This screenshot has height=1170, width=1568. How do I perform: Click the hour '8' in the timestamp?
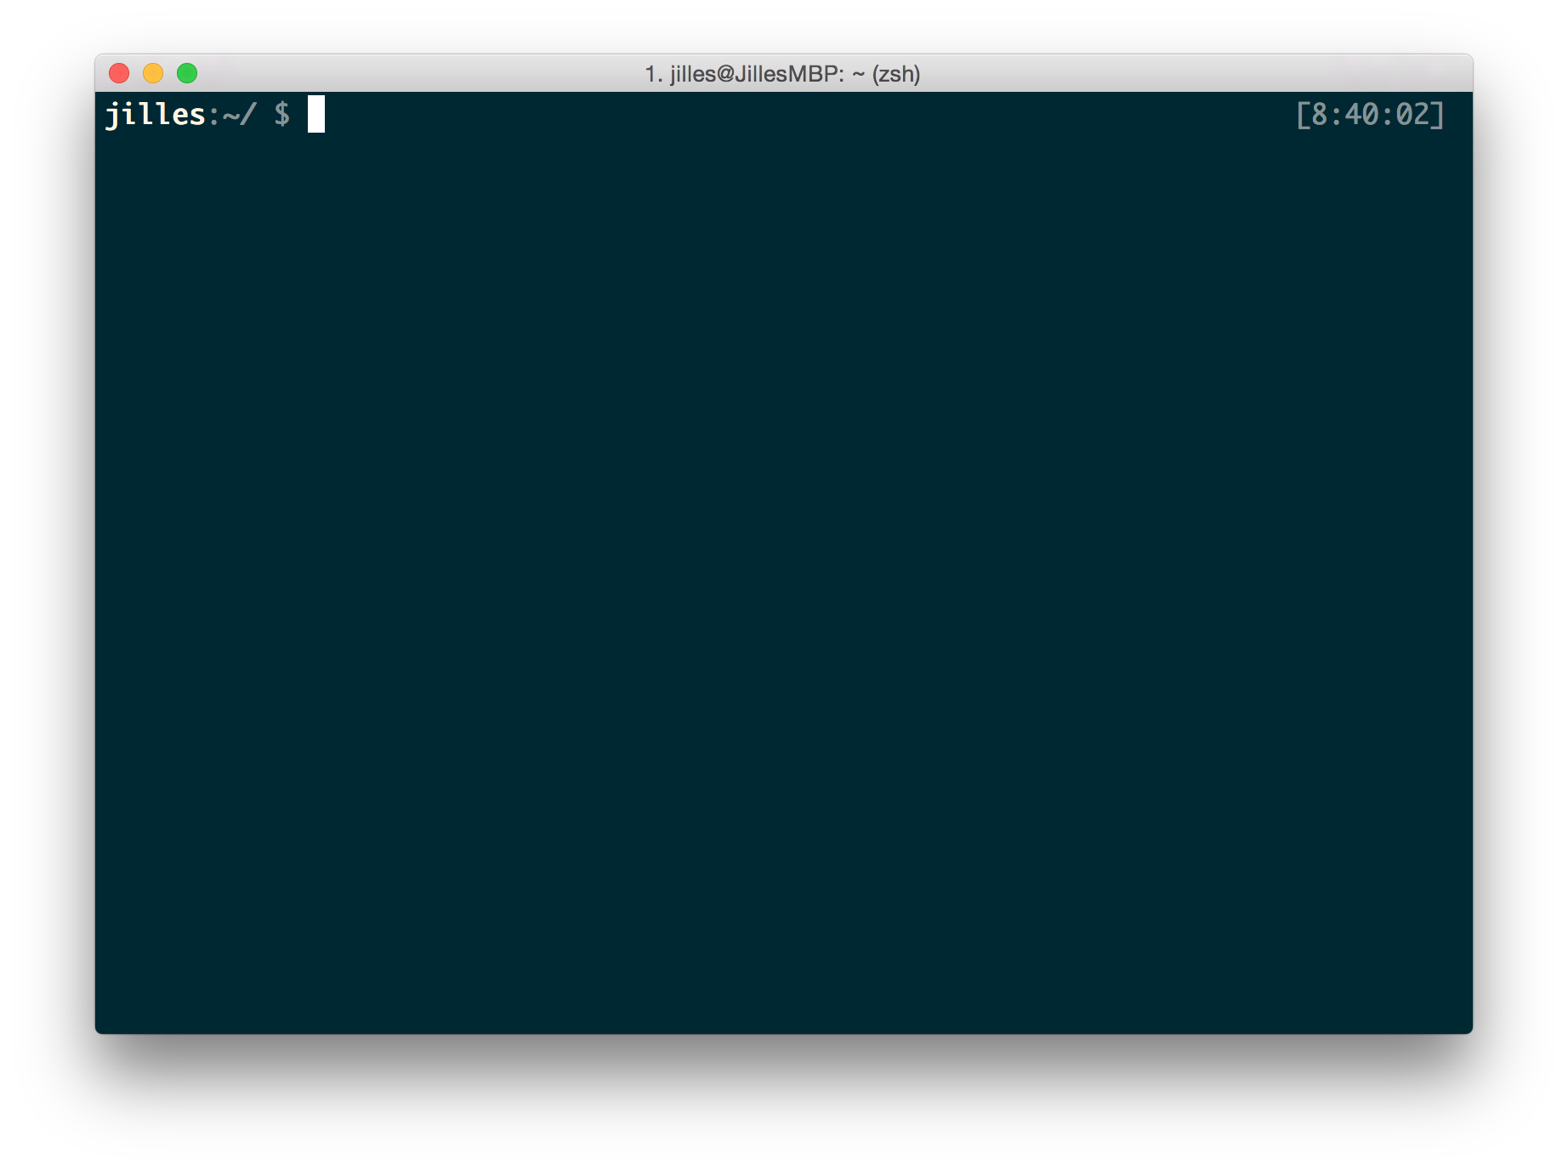coord(1319,114)
